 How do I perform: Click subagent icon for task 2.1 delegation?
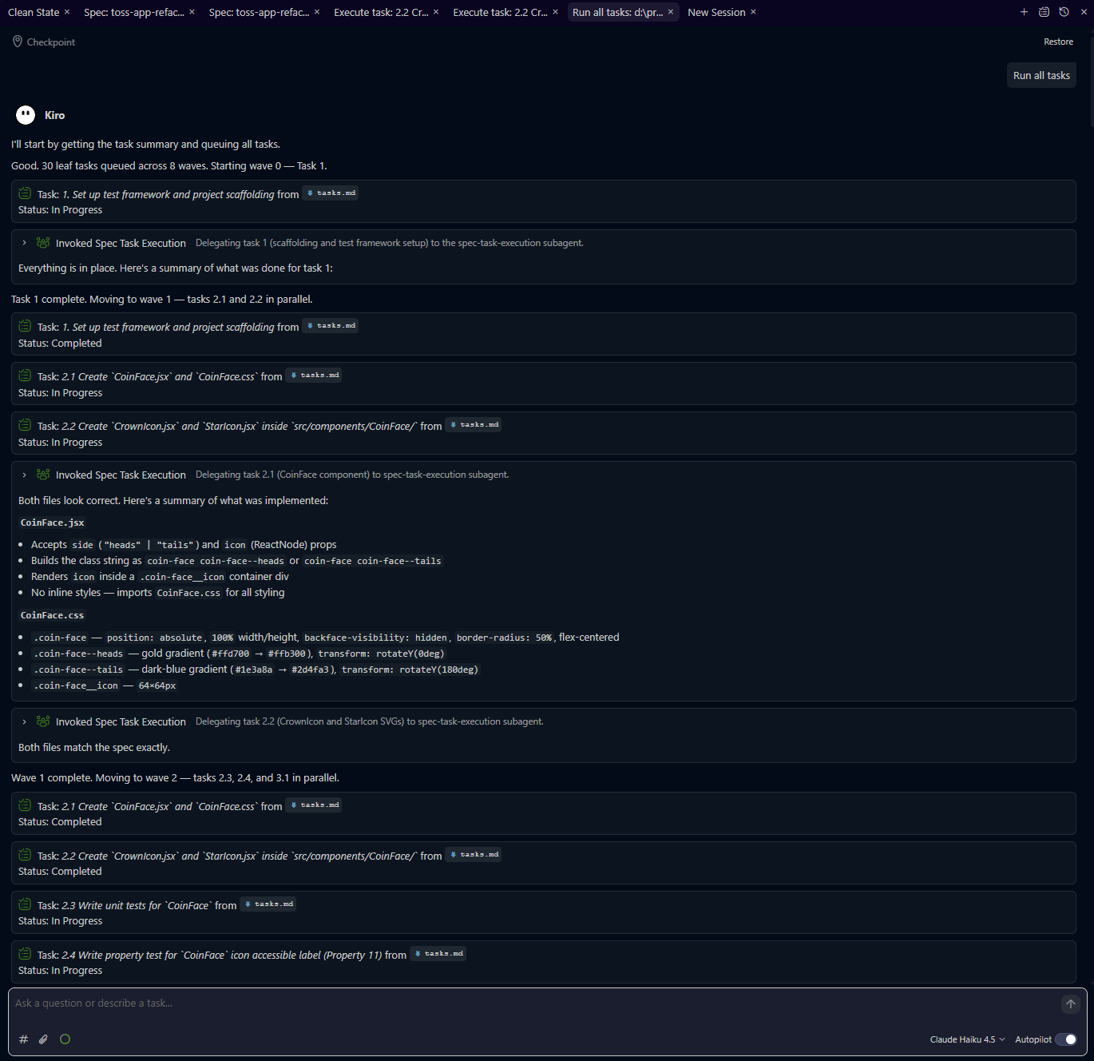tap(43, 475)
